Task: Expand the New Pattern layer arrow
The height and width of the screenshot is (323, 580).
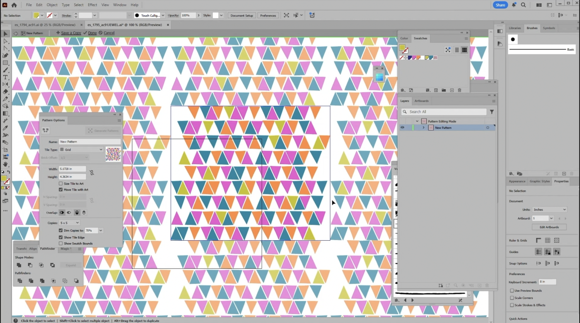Action: point(423,127)
